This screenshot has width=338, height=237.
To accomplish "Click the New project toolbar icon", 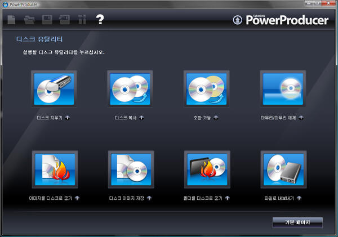I will (x=11, y=20).
